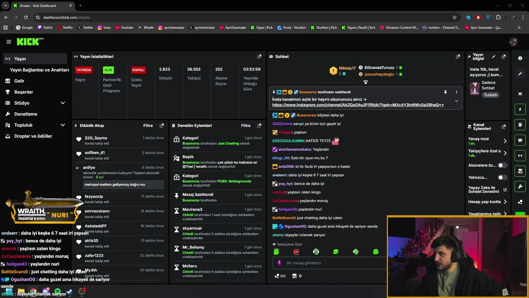Expand the chat leaderboard arrow
This screenshot has height=298, width=529.
pyautogui.click(x=365, y=82)
